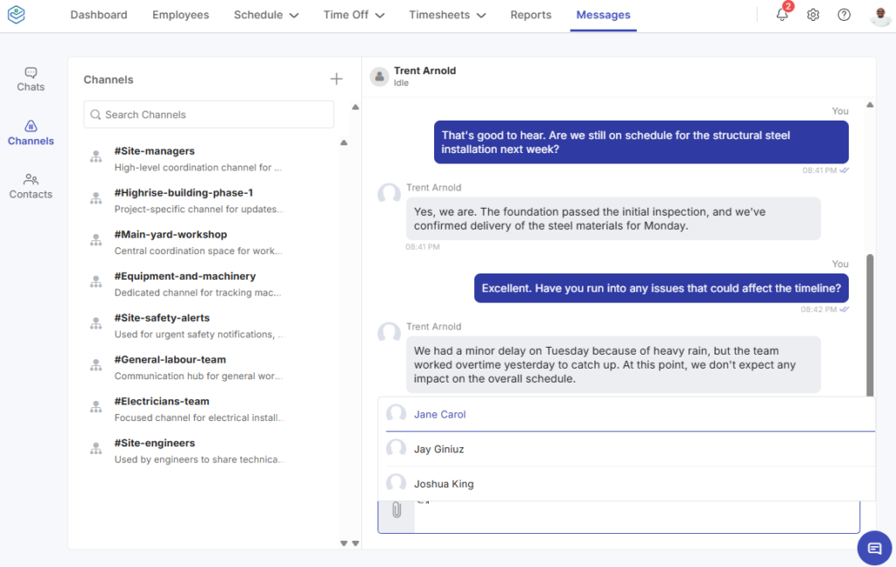Screen dimensions: 896x567
Task: Open the Chats sidebar section
Action: click(31, 80)
